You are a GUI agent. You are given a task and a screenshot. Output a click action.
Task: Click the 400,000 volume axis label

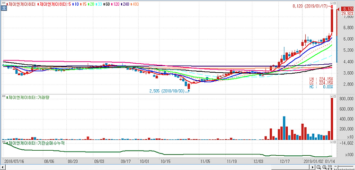(x=347, y=119)
